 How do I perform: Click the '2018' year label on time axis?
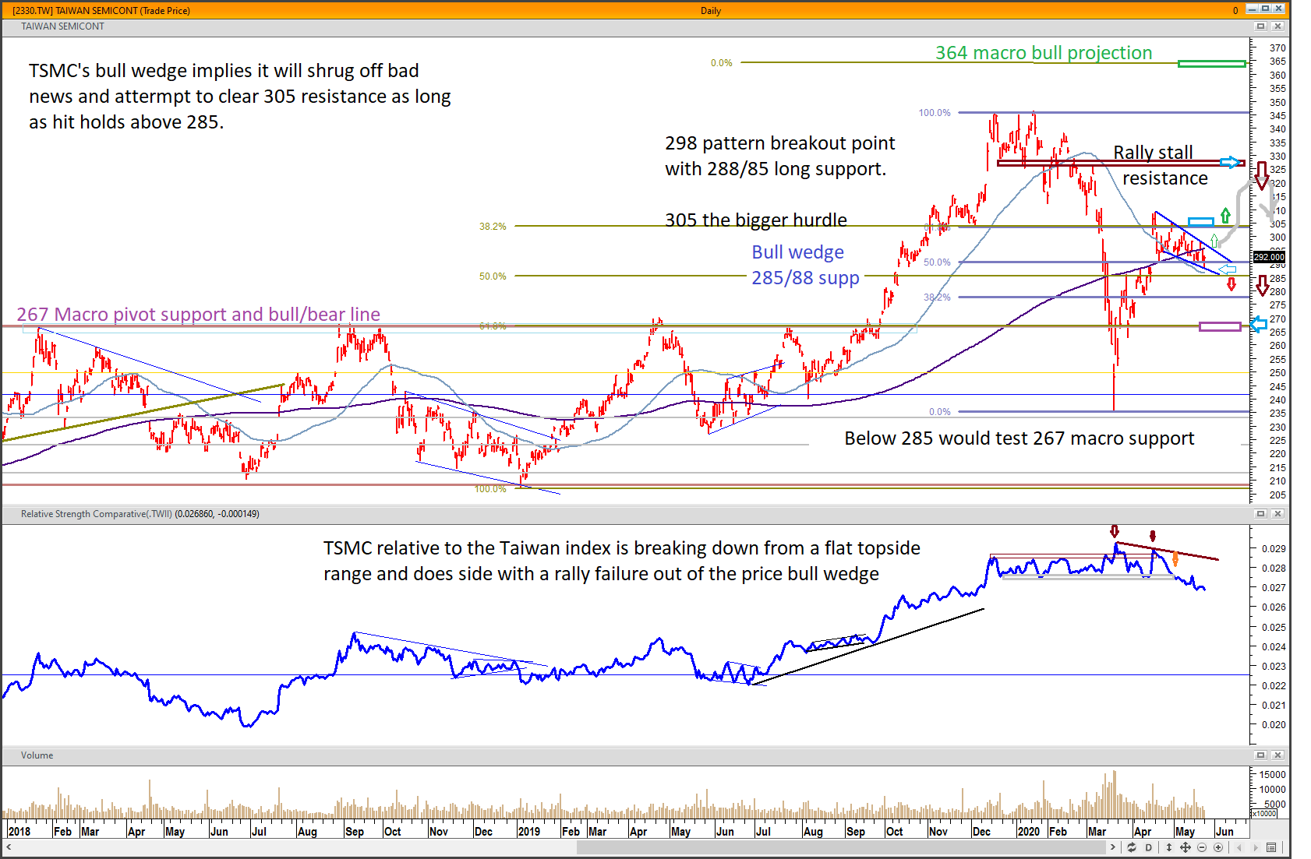click(19, 832)
